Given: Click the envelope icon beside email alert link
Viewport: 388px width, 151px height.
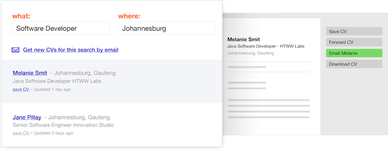Looking at the screenshot, I should tap(15, 50).
